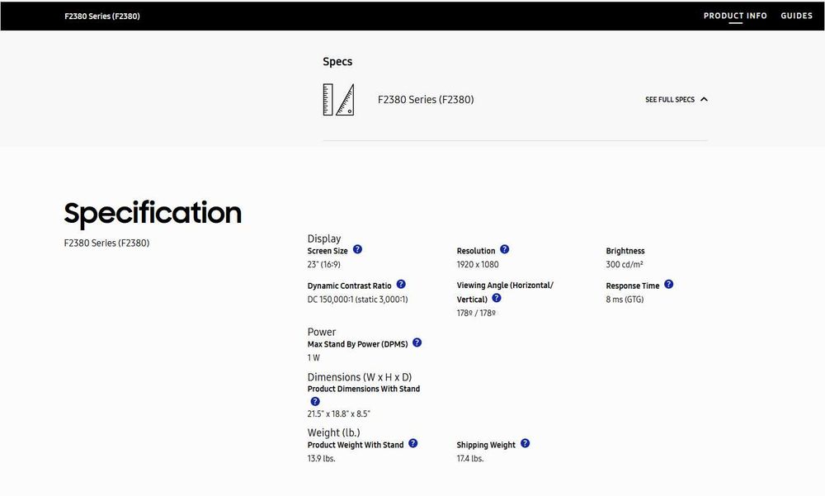Viewport: 825px width, 496px height.
Task: Select the DC 150,000:1 contrast ratio value
Action: click(x=358, y=299)
